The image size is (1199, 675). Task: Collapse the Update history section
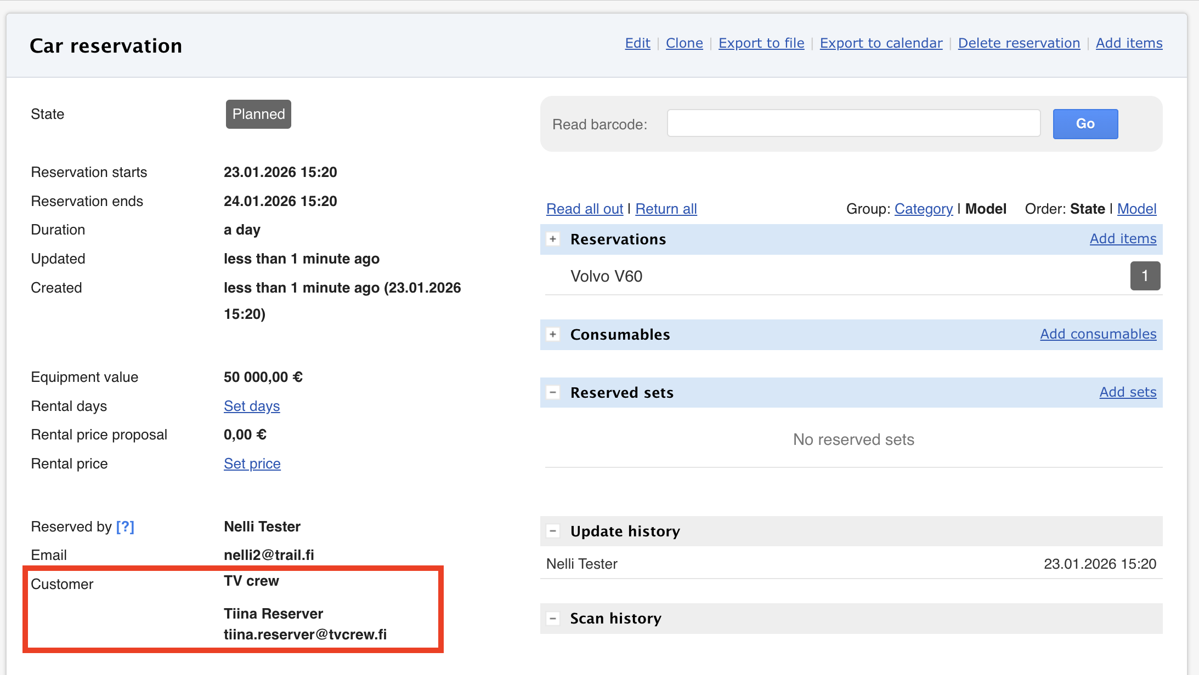(x=553, y=531)
